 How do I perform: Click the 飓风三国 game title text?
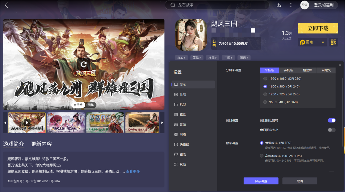[224, 24]
